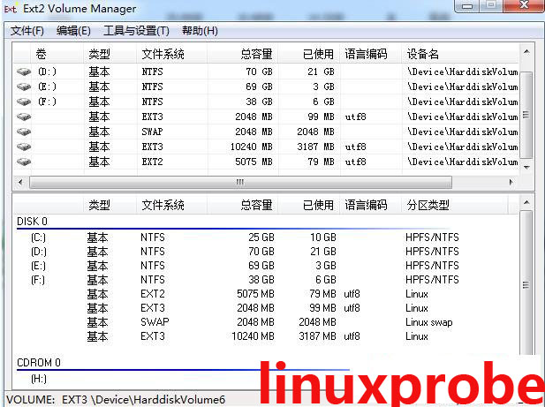Select the drive icon for volume (D:)

[x=24, y=72]
